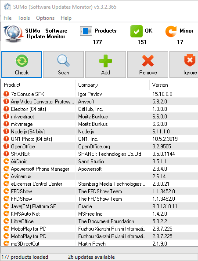Screen dimensions: 198x261
Task: Start a Scan with magnifier button
Action: (x=63, y=64)
